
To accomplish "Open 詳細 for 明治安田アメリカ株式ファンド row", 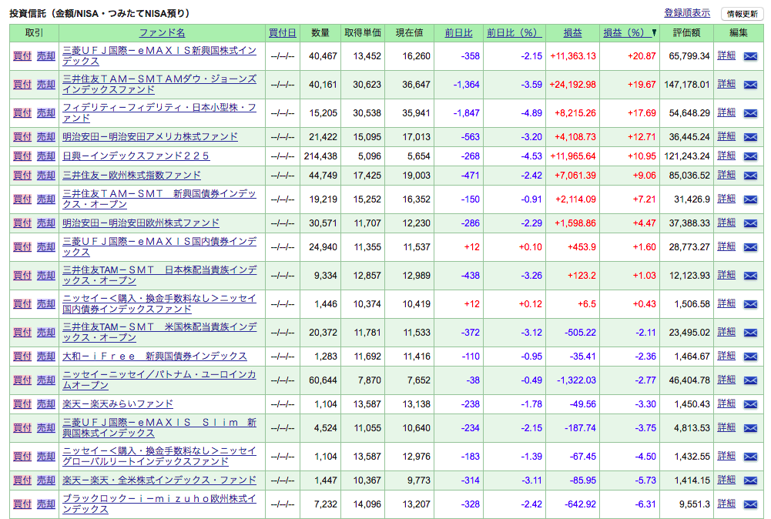I will click(726, 136).
